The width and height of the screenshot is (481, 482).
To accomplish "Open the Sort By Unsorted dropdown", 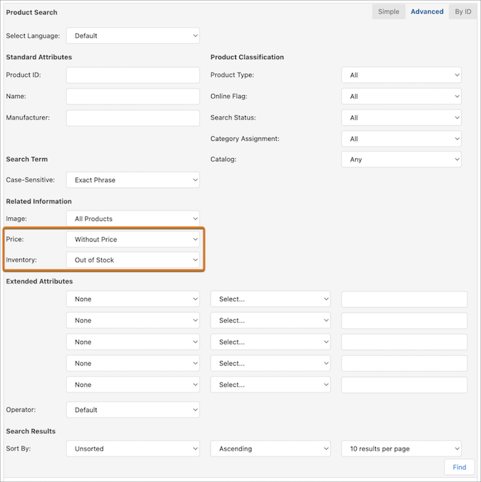I will coord(133,449).
